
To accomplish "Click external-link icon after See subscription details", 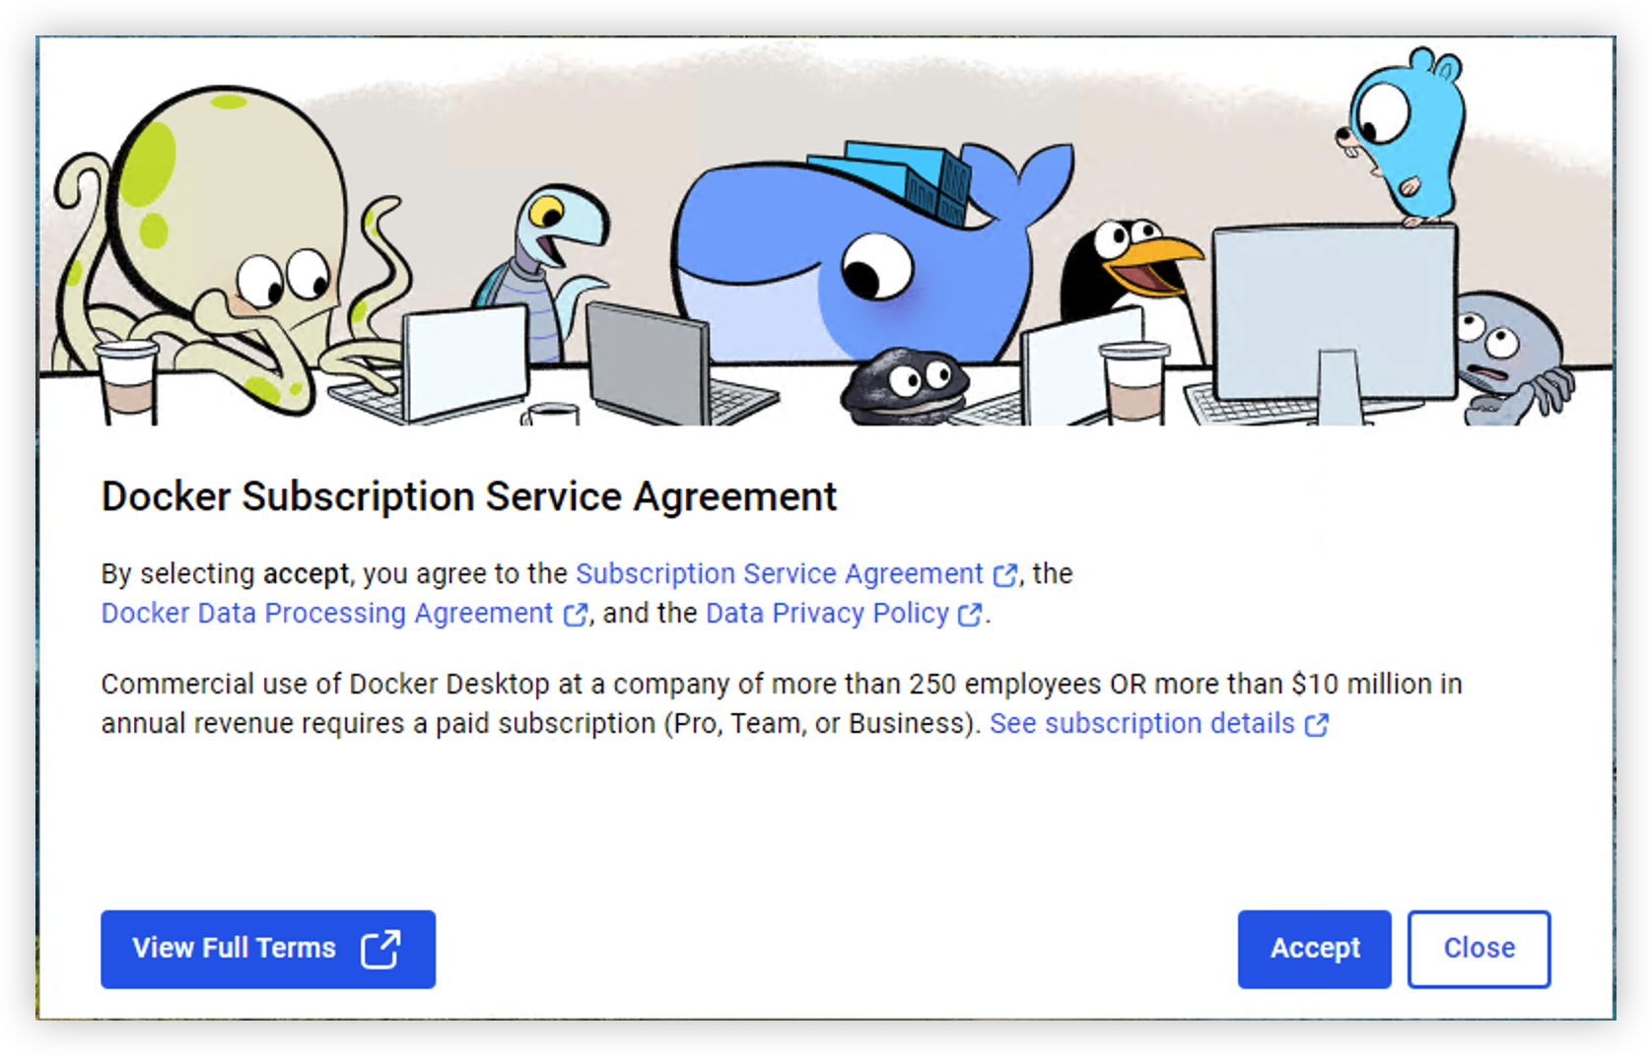I will click(x=1317, y=725).
